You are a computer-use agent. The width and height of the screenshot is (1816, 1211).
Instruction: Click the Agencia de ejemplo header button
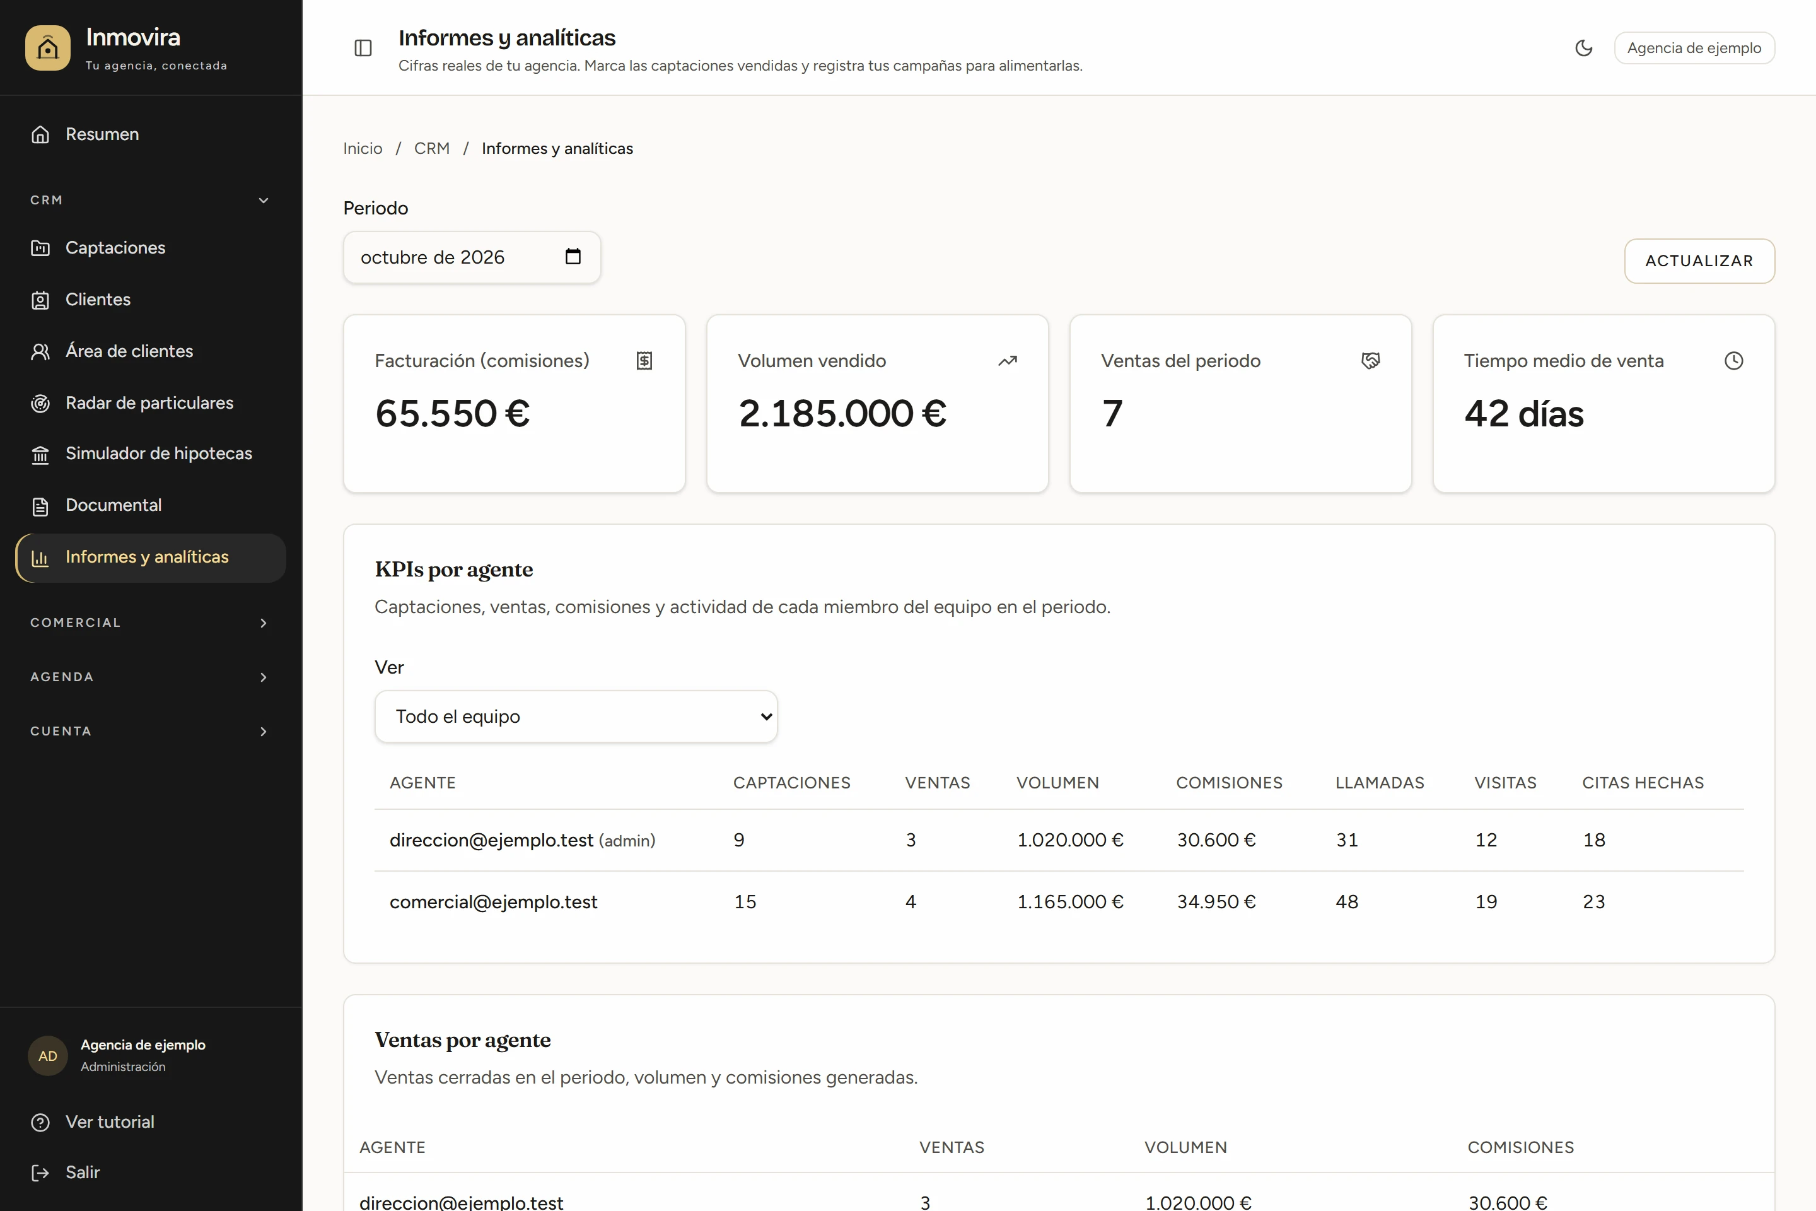click(1694, 48)
